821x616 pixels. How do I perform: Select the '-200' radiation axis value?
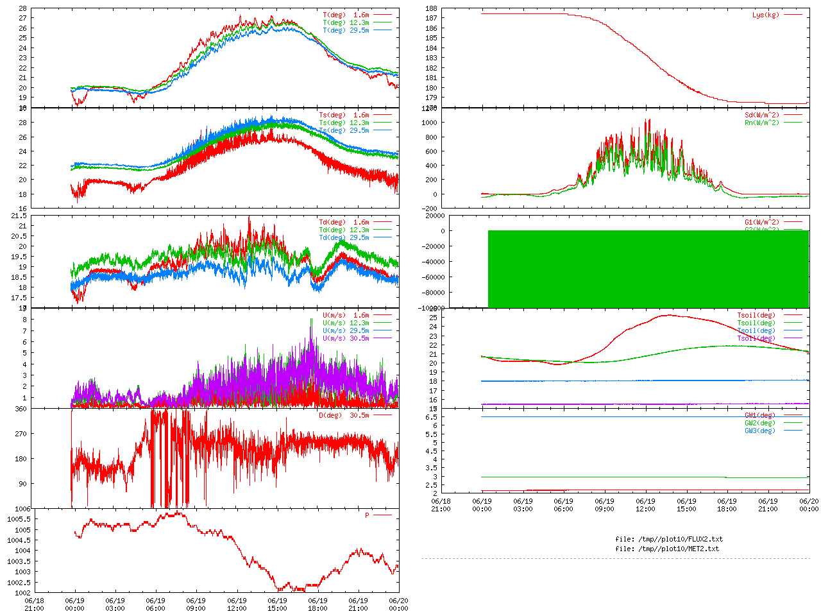click(x=430, y=209)
